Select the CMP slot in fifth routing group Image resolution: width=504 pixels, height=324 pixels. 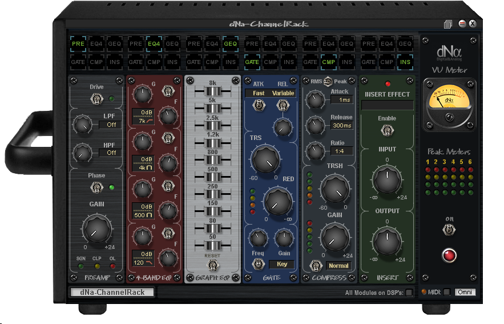[x=329, y=62]
